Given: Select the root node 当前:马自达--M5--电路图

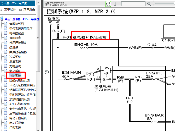Looking at the screenshot, I should pyautogui.click(x=22, y=19).
